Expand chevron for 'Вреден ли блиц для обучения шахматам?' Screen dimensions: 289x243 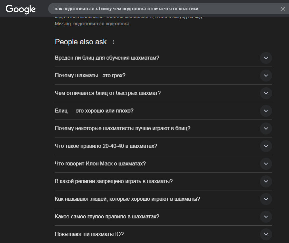(266, 58)
